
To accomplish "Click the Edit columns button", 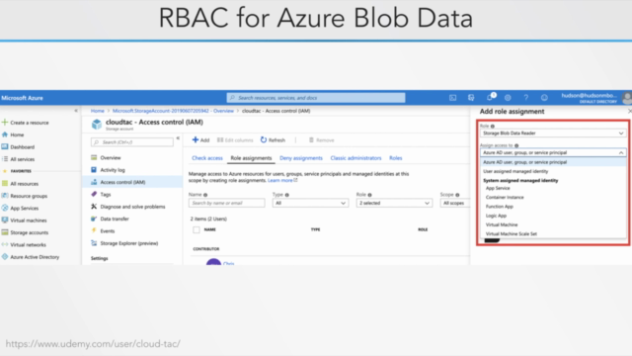I will [x=235, y=140].
